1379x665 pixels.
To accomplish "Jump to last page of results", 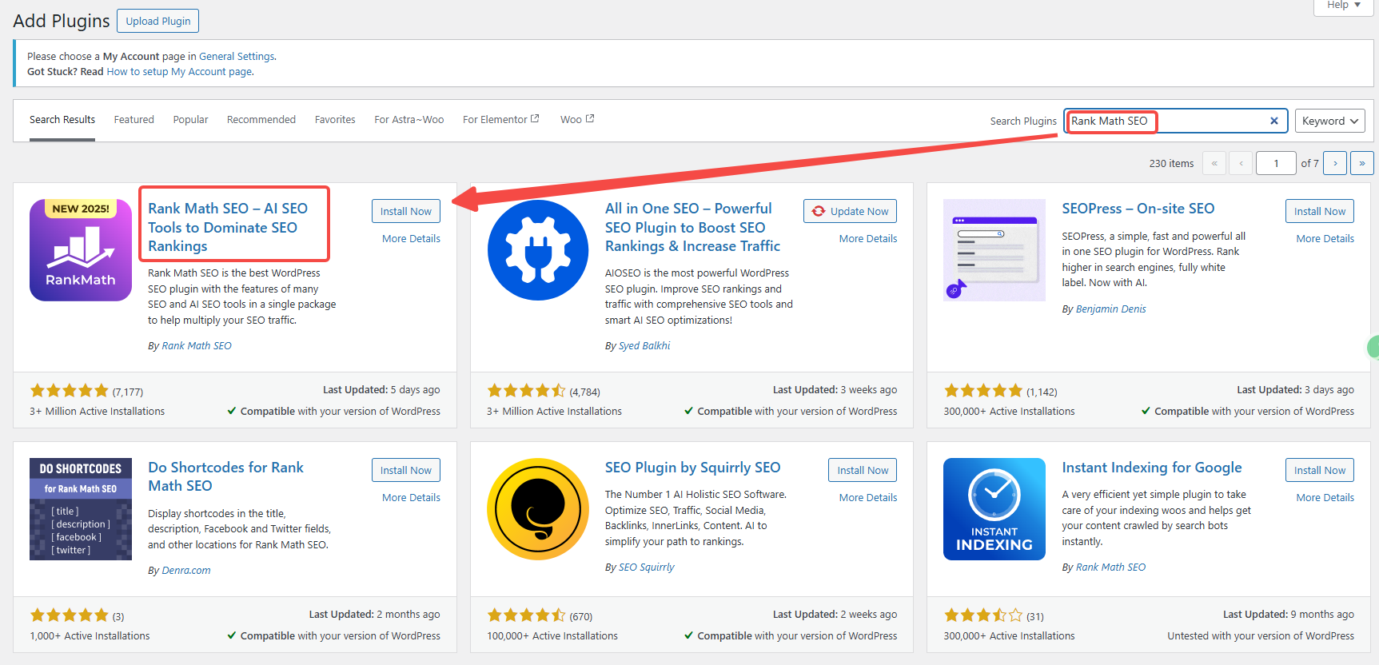I will click(1361, 163).
